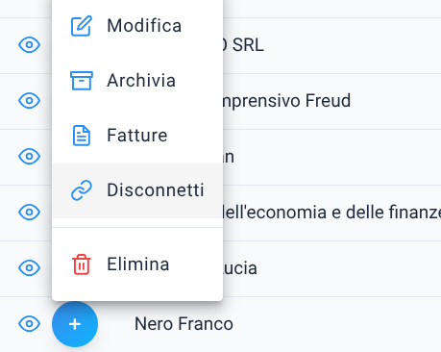Click the dell'economia e delle finanze row text
Screen dimensions: 441x352
tap(331, 213)
